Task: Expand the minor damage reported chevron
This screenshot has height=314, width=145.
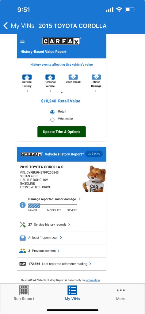Action: 80,199
